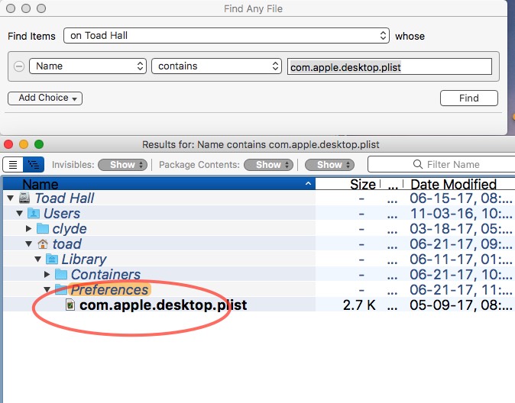Select the highlighted Preferences row name
The image size is (515, 403).
110,290
